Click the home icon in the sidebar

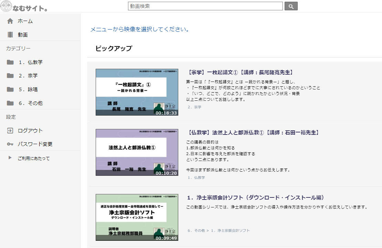click(10, 21)
